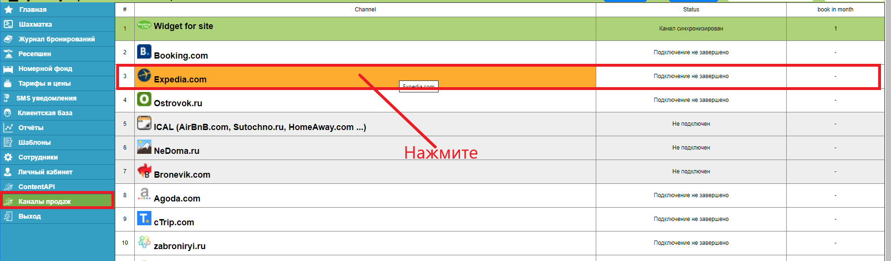Click the Выход door icon
The image size is (891, 261).
click(x=8, y=216)
